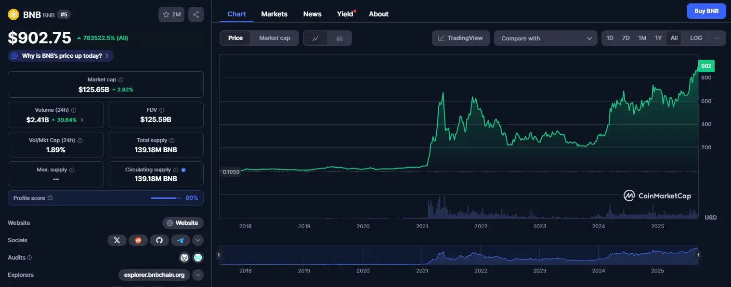Open the TradingView chart button

[461, 38]
